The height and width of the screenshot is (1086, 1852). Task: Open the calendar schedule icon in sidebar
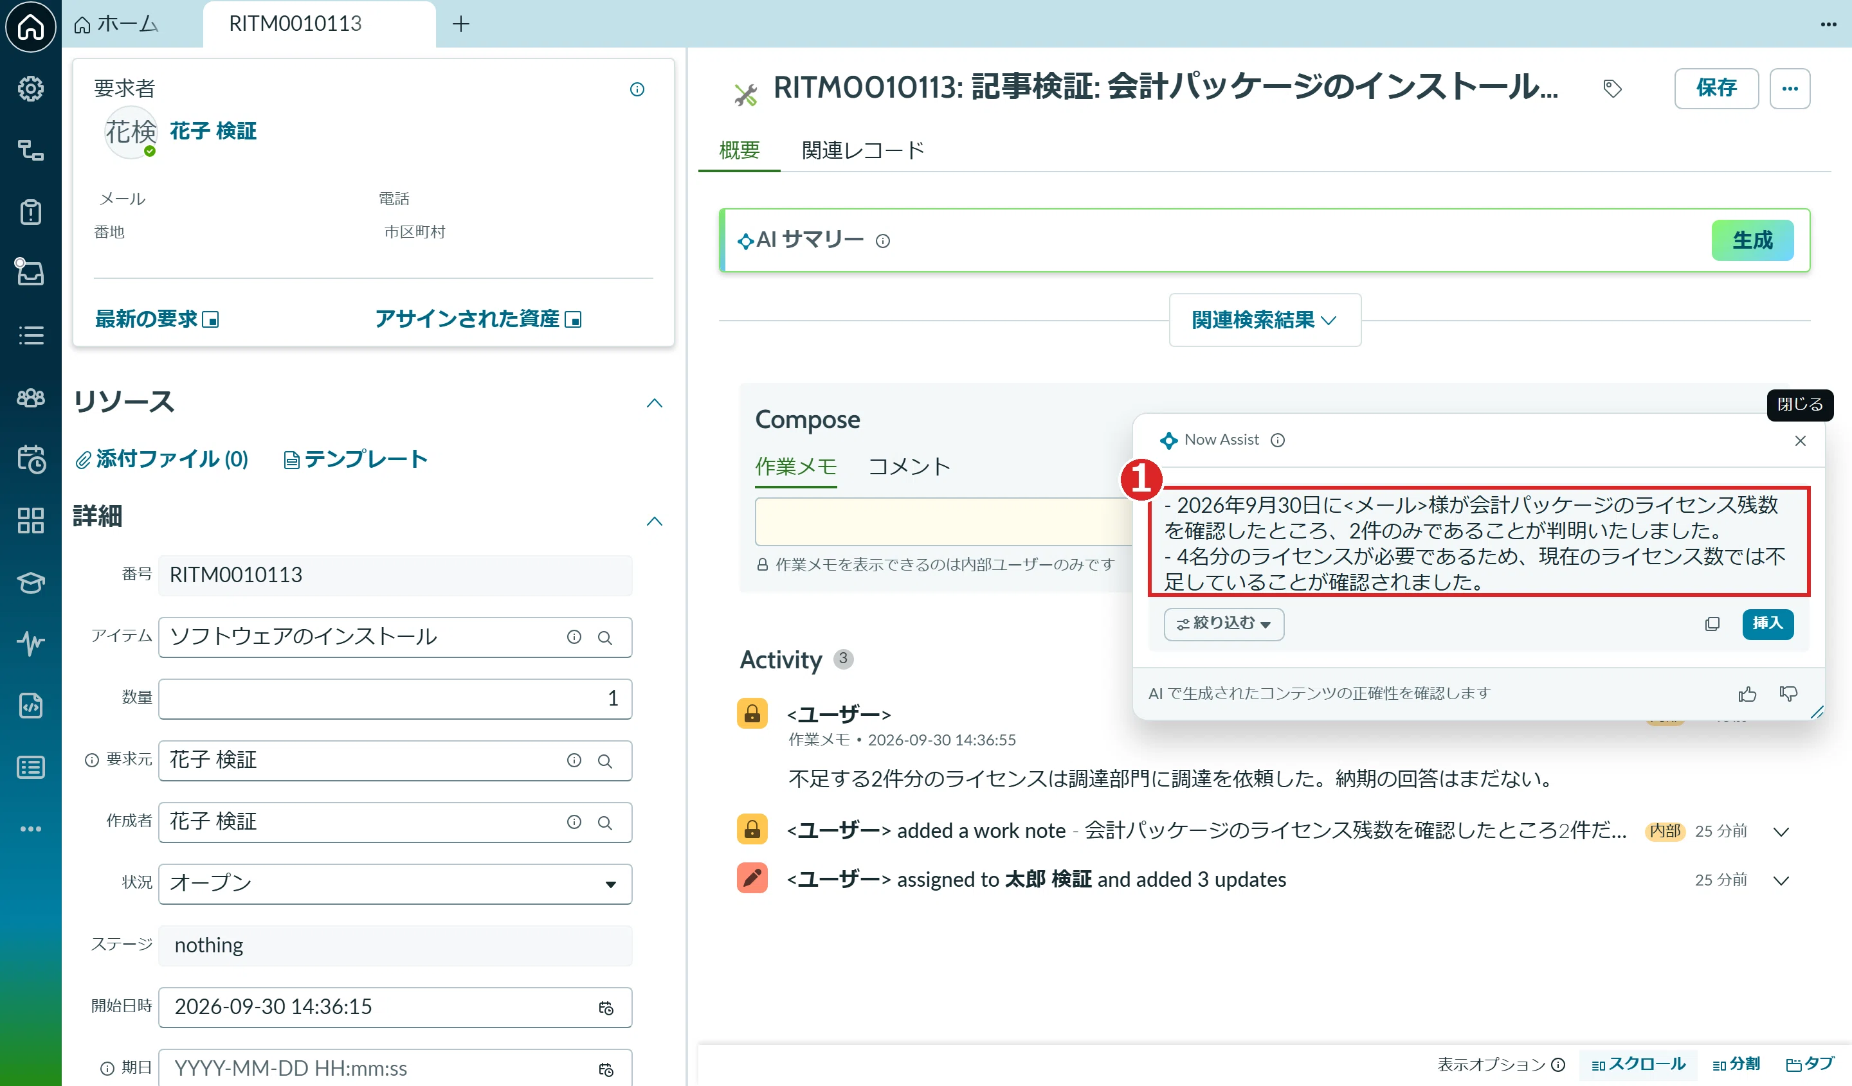tap(30, 459)
